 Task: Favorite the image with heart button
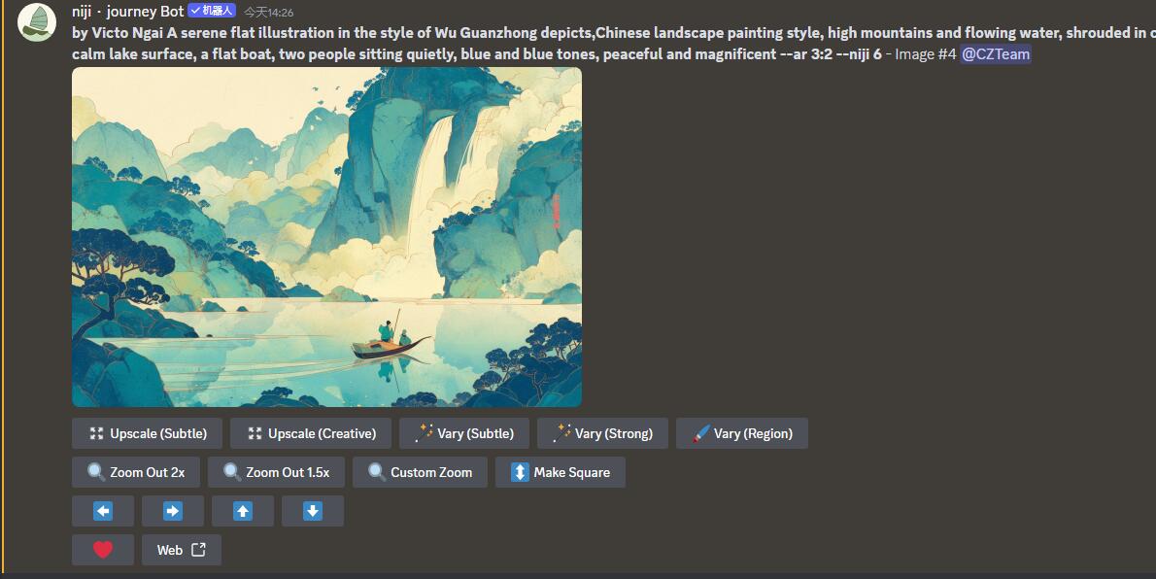click(x=103, y=550)
